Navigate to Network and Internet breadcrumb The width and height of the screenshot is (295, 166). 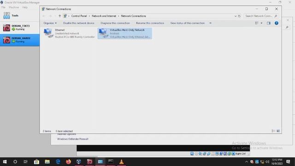(104, 16)
